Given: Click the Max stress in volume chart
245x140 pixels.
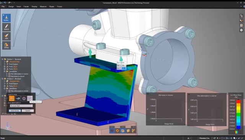Looking at the screenshot, I should [166, 109].
